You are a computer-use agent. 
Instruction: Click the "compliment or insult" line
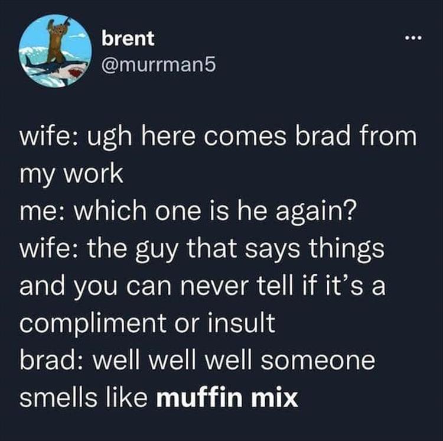[147, 324]
